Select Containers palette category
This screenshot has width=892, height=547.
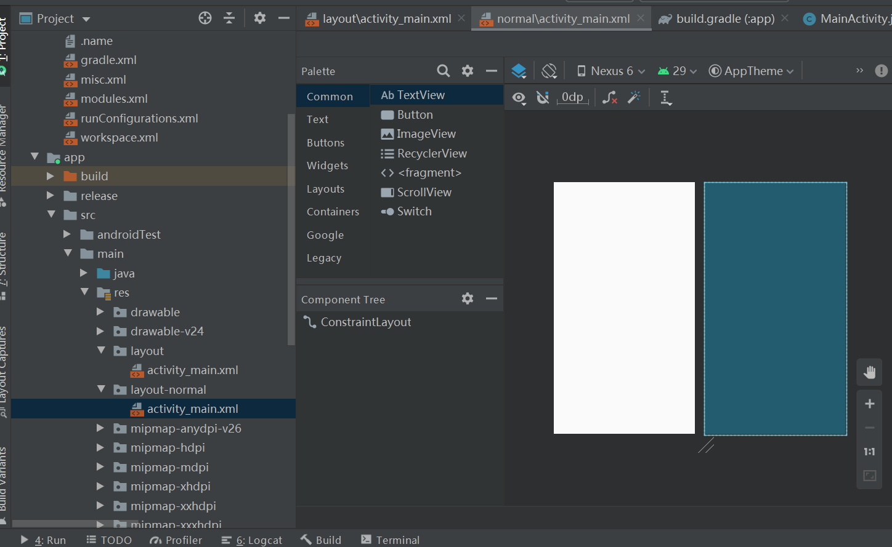click(x=333, y=212)
